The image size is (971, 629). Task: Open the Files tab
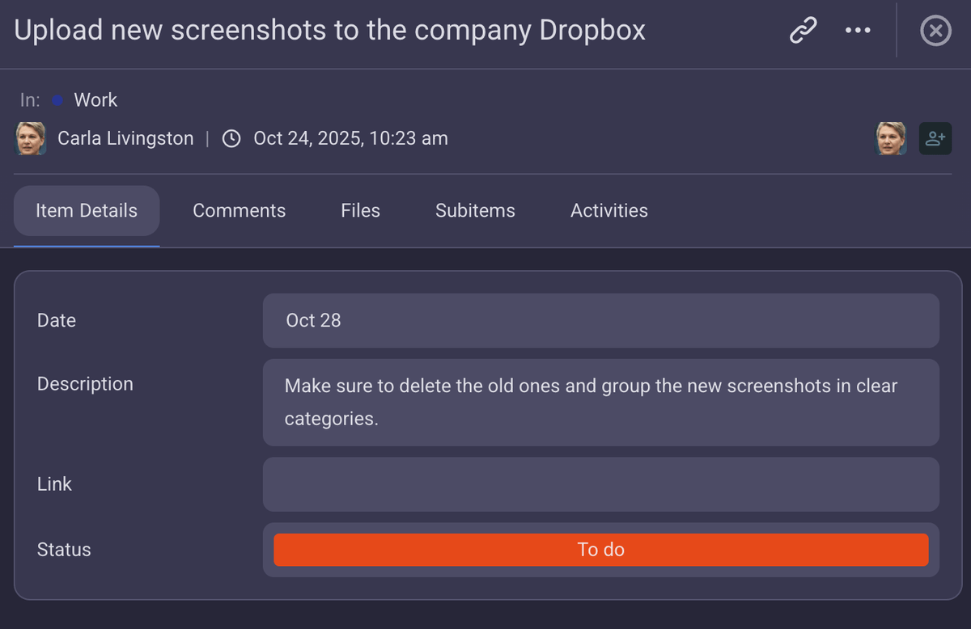coord(360,211)
